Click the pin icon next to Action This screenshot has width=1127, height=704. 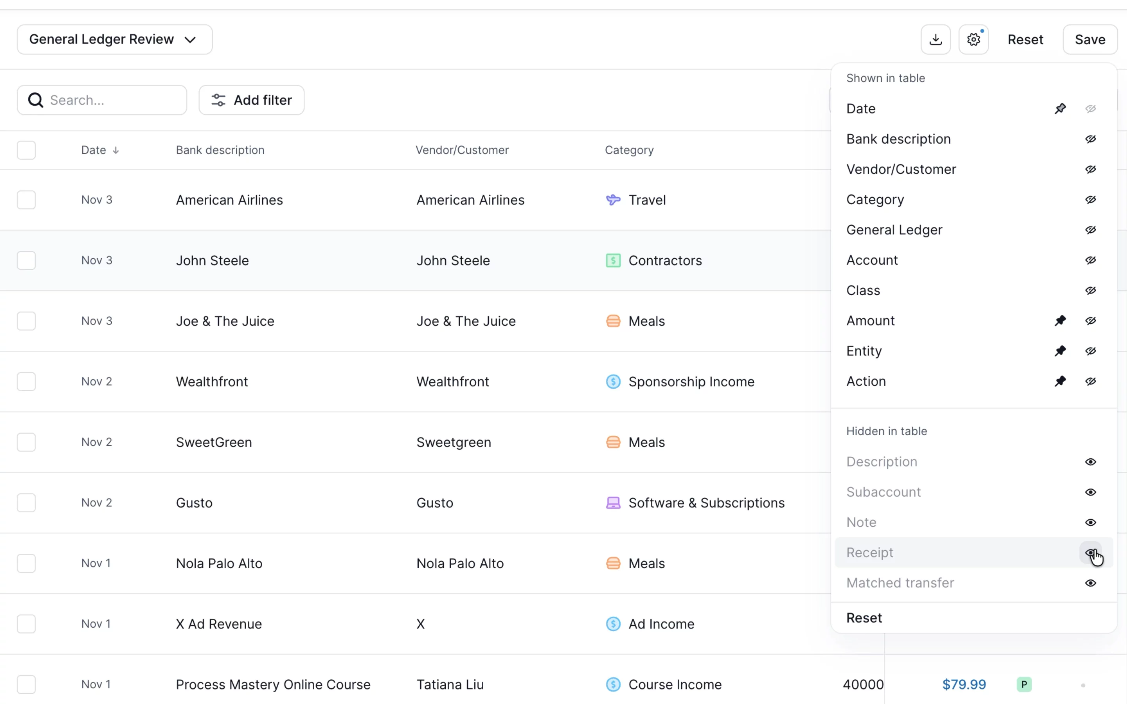pyautogui.click(x=1060, y=381)
